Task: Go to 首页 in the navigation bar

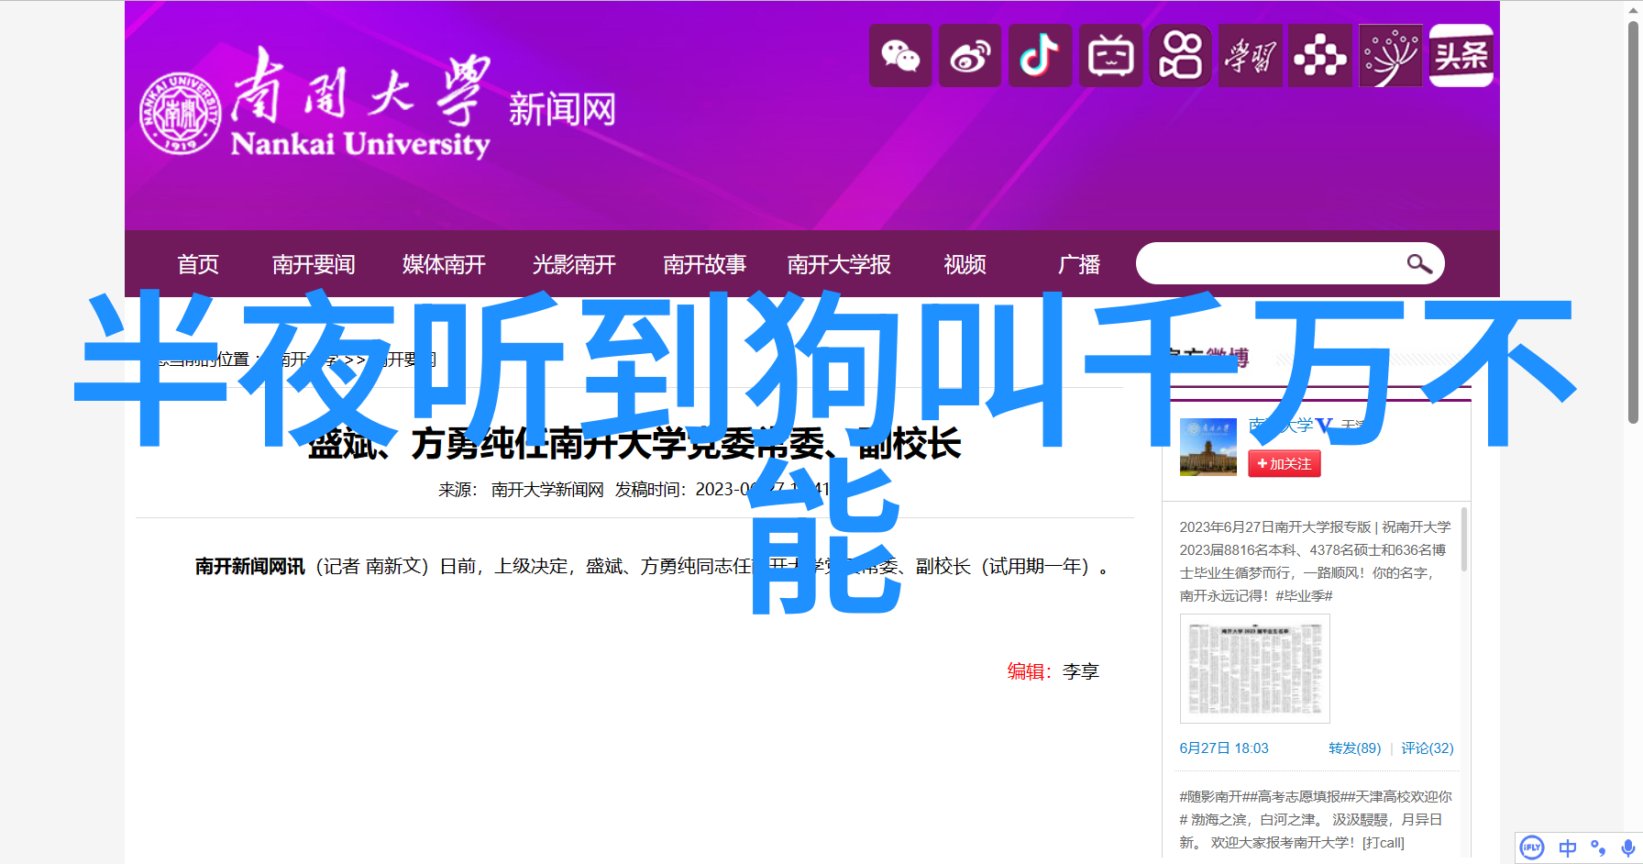Action: 198,264
